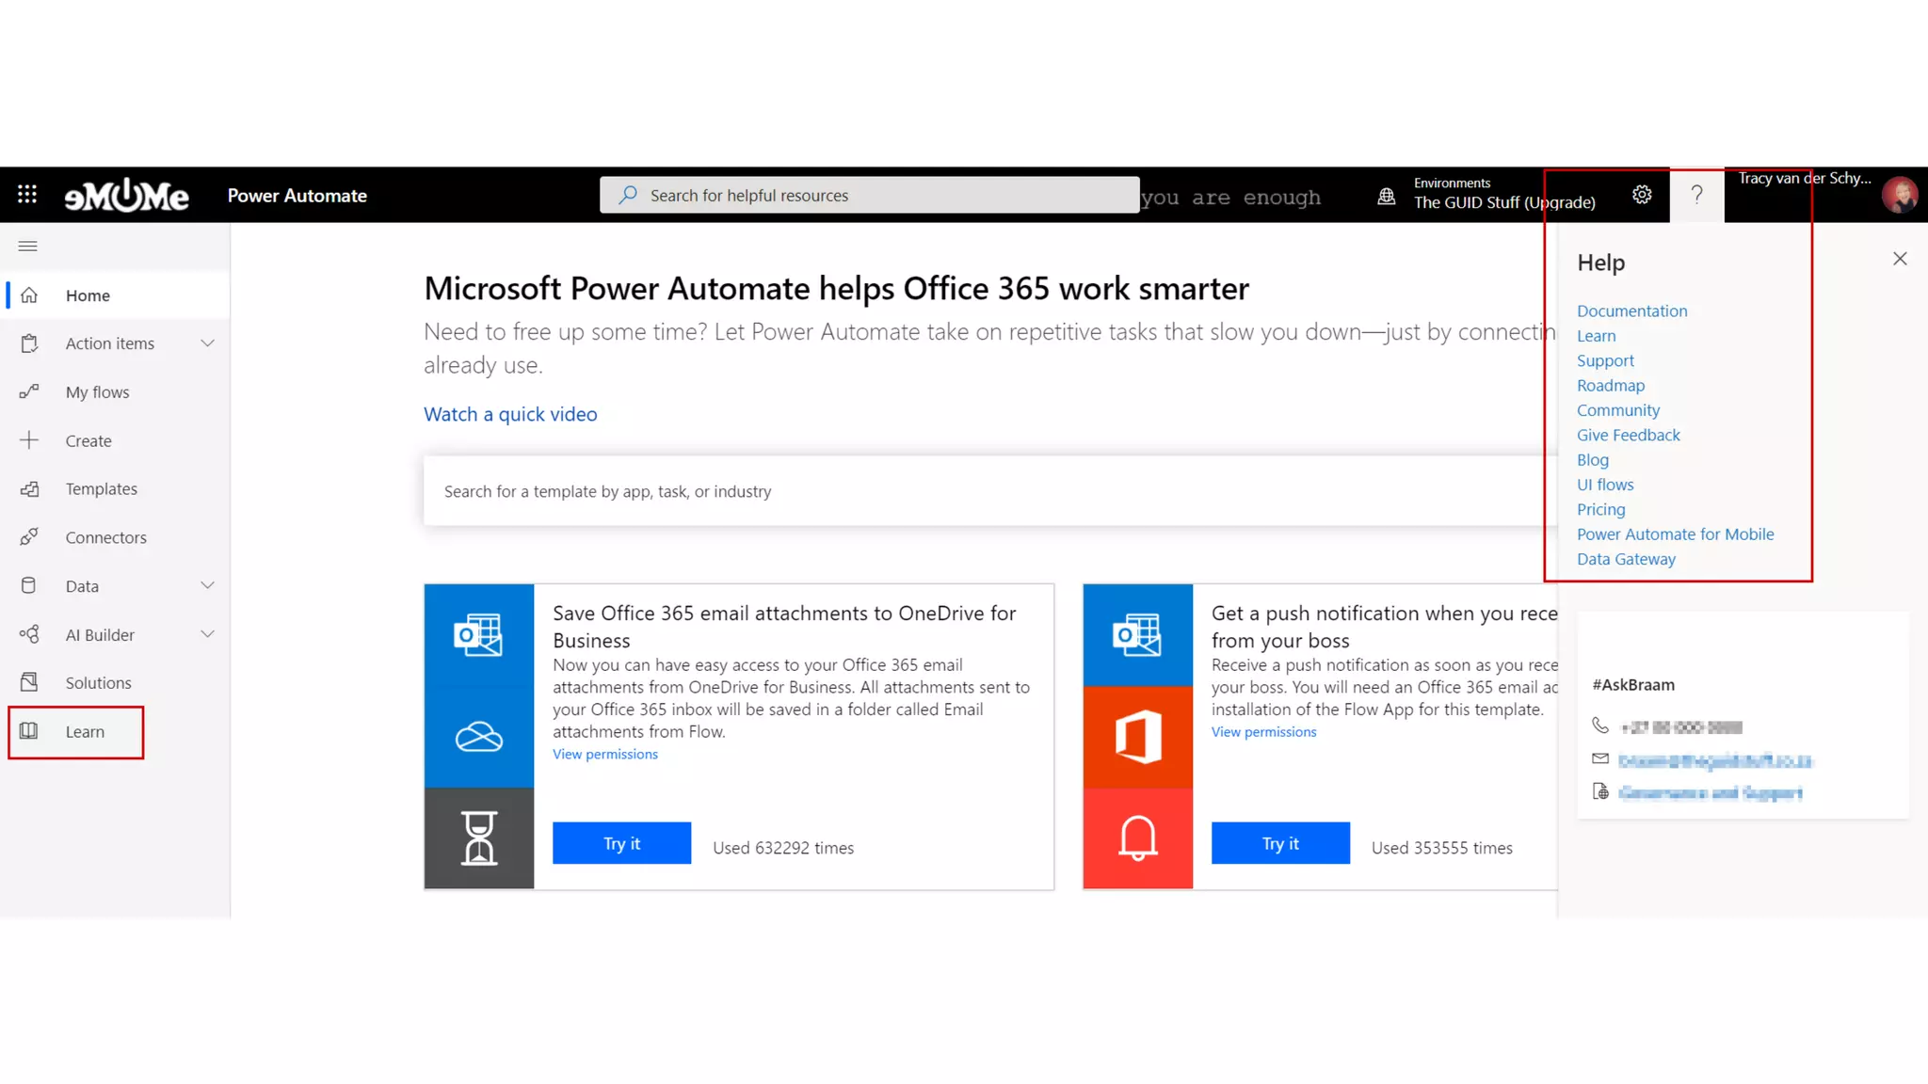Select Templates in left navigation
Viewport: 1928px width, 1084px height.
101,488
